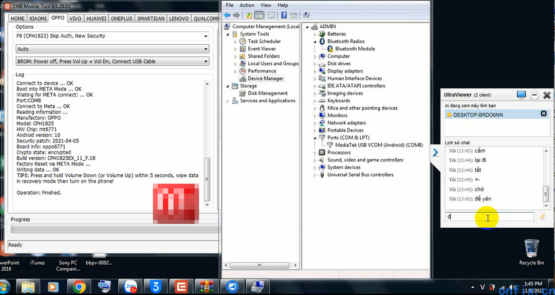Expand the Task Scheduler node

[236, 42]
